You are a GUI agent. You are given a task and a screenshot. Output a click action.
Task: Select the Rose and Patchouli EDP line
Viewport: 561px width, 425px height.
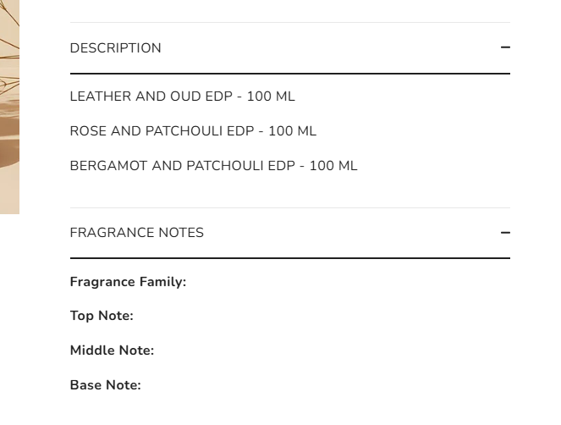(193, 131)
